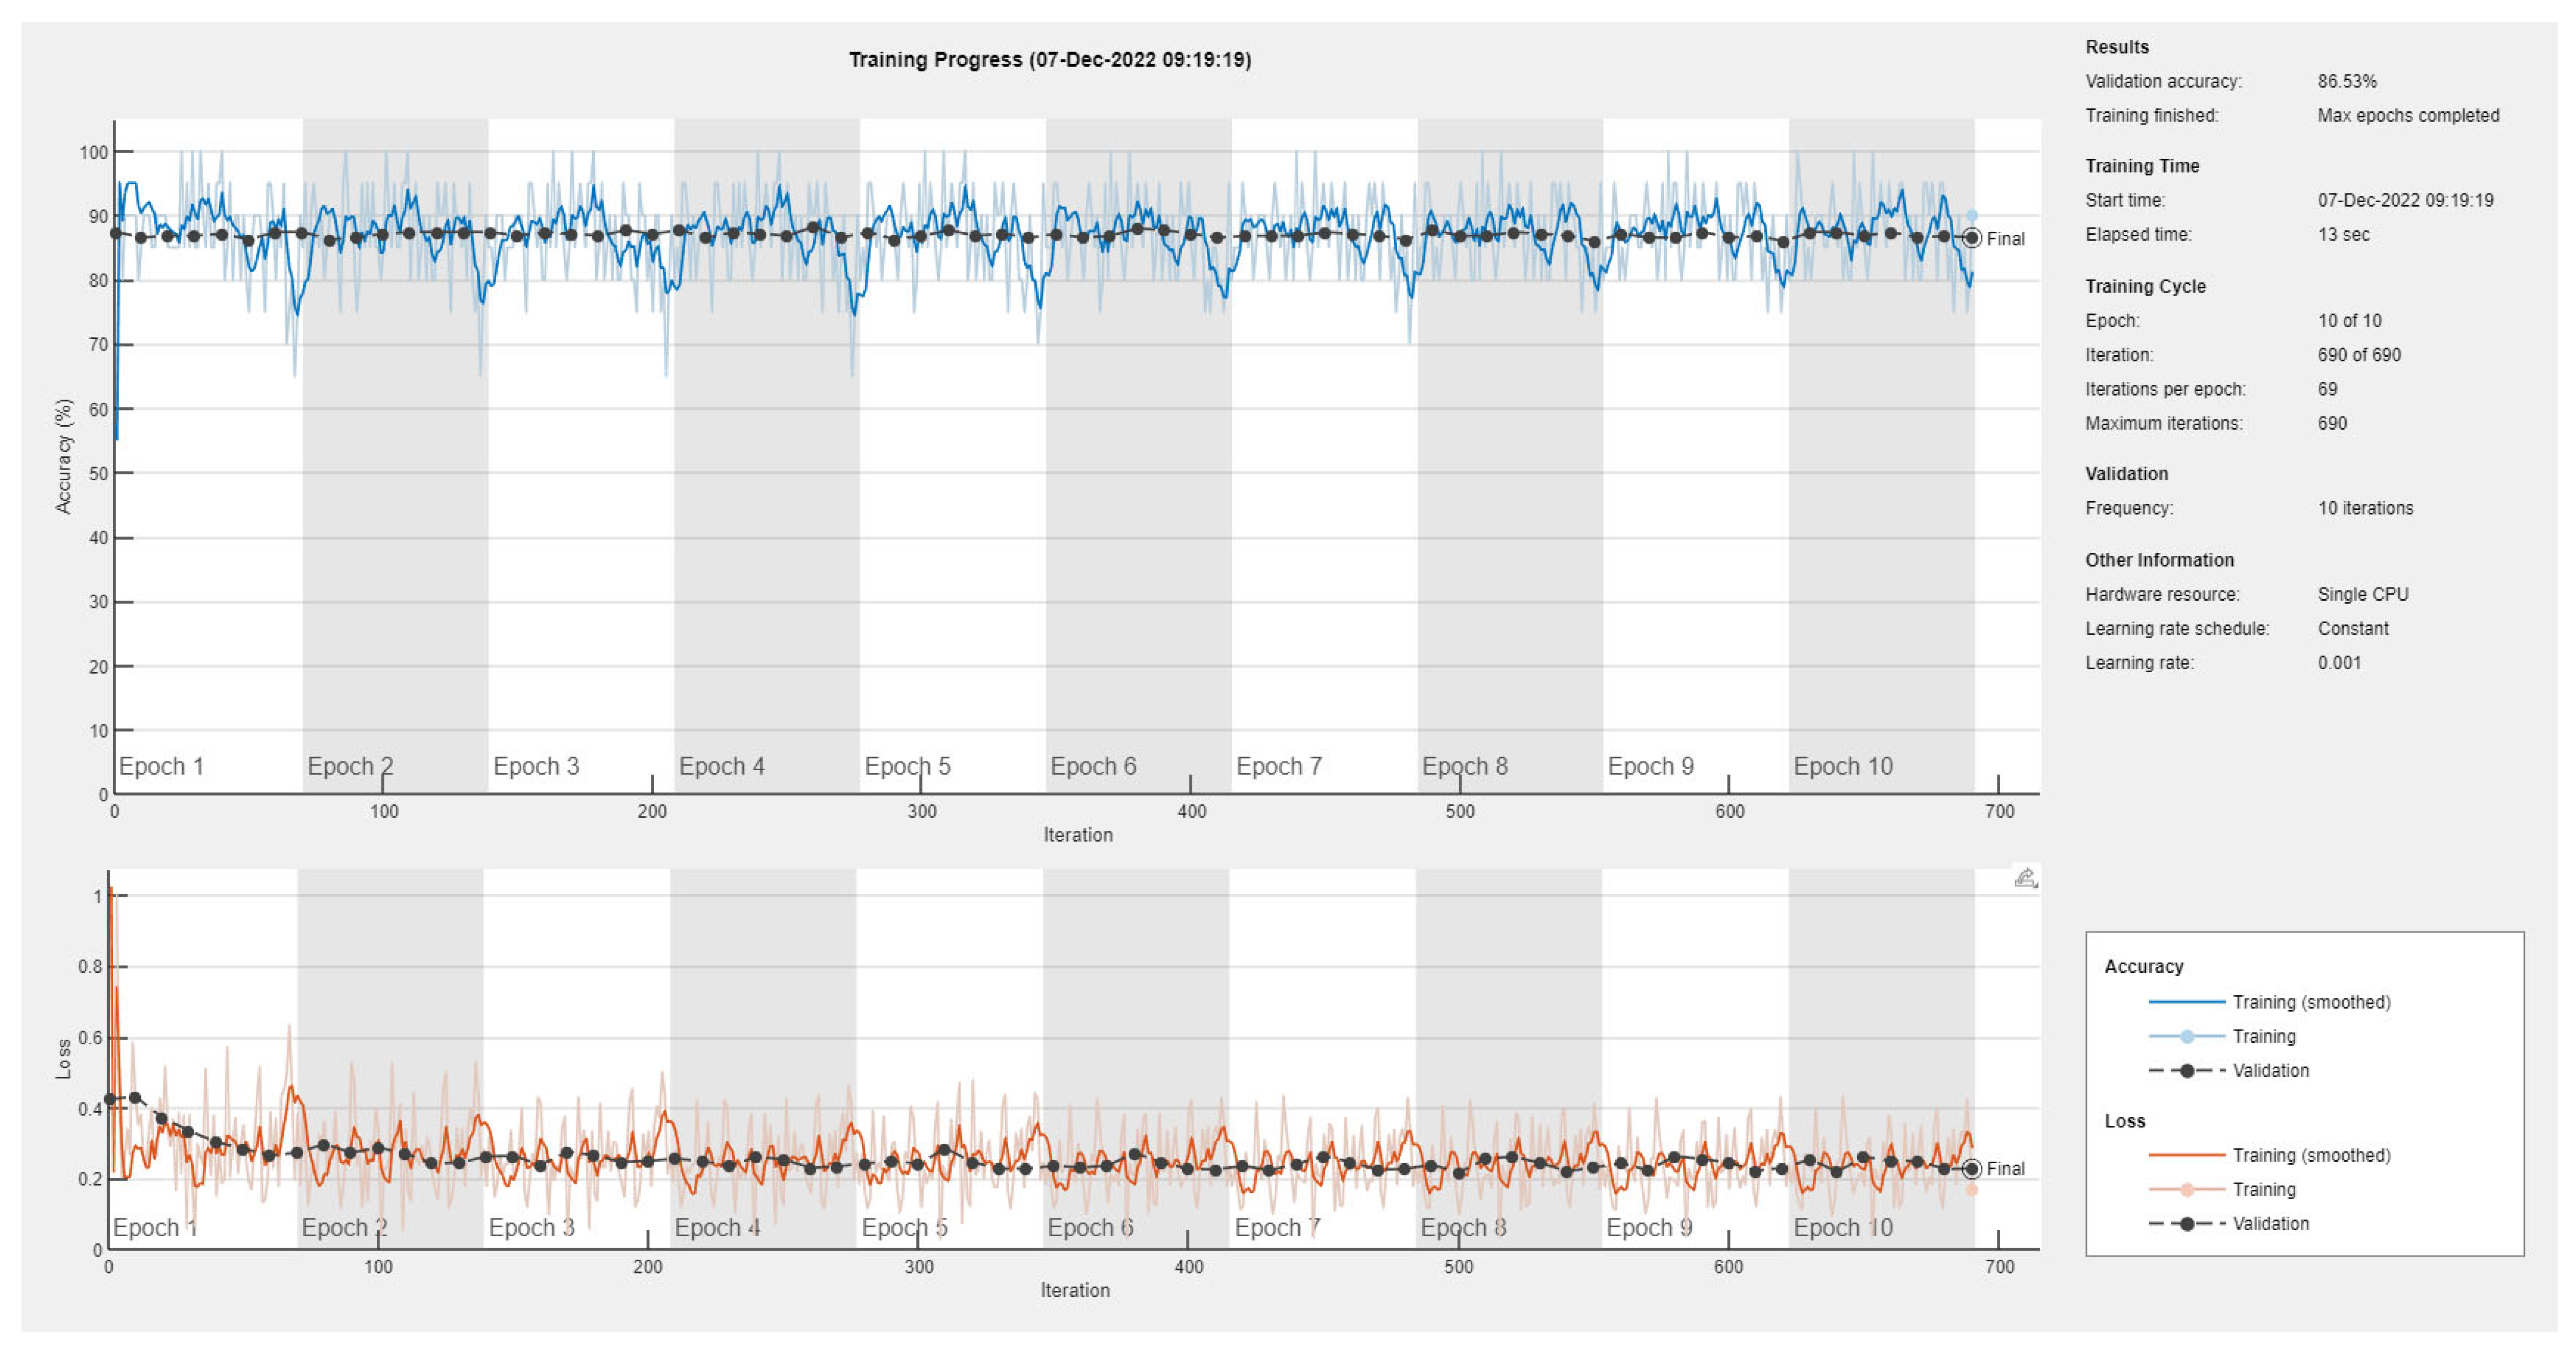Click the Accuracy Training (smoothed) legend line
Screen dimensions: 2576x1348
[2186, 1002]
